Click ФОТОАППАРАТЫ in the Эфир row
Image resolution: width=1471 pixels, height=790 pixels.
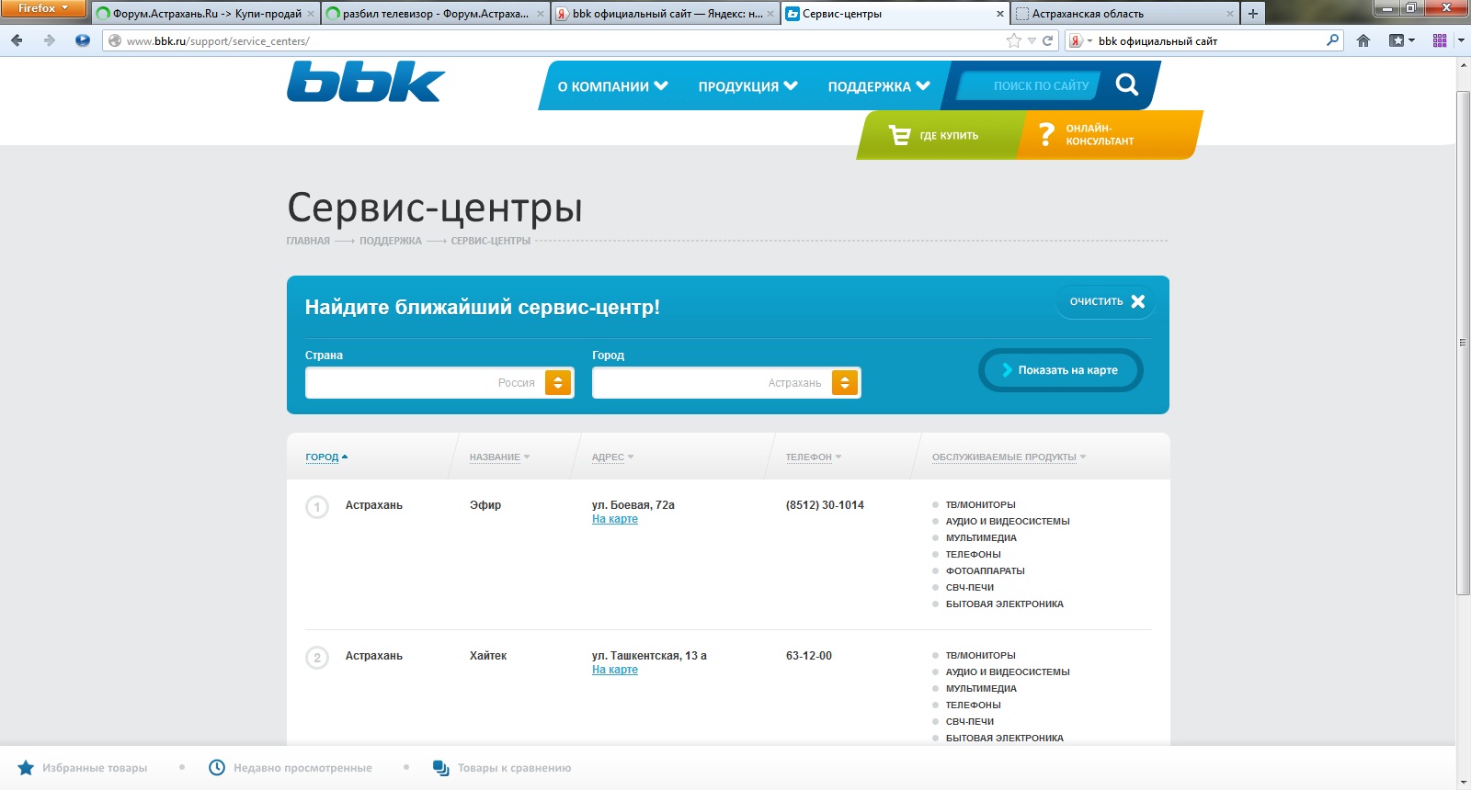coord(985,571)
